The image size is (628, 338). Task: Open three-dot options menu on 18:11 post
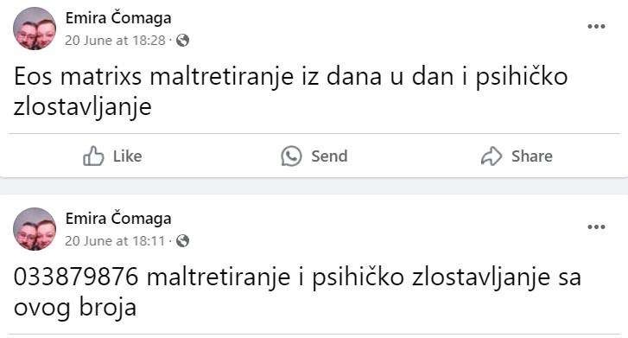click(x=596, y=227)
